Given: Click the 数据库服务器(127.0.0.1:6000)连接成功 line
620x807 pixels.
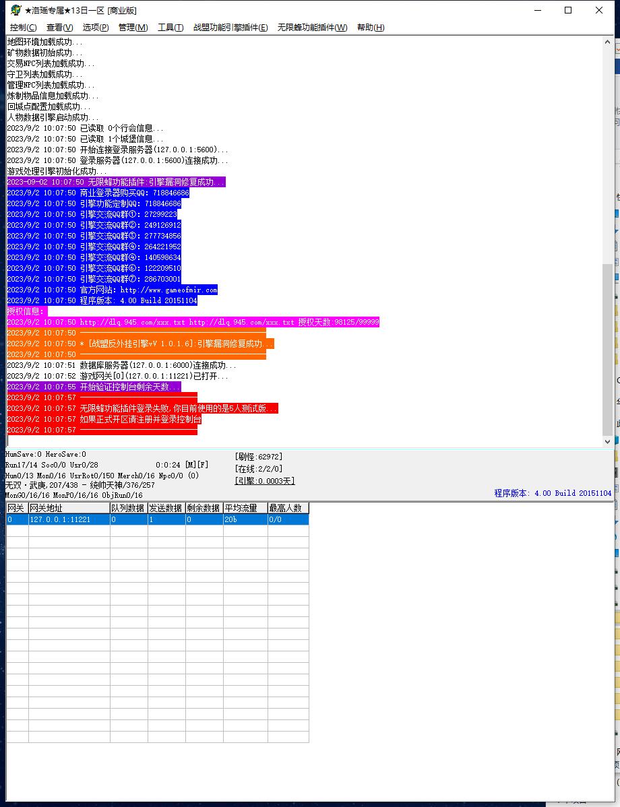Looking at the screenshot, I should [x=121, y=365].
